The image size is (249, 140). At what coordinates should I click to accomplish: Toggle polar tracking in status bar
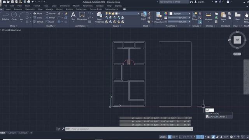[184, 137]
